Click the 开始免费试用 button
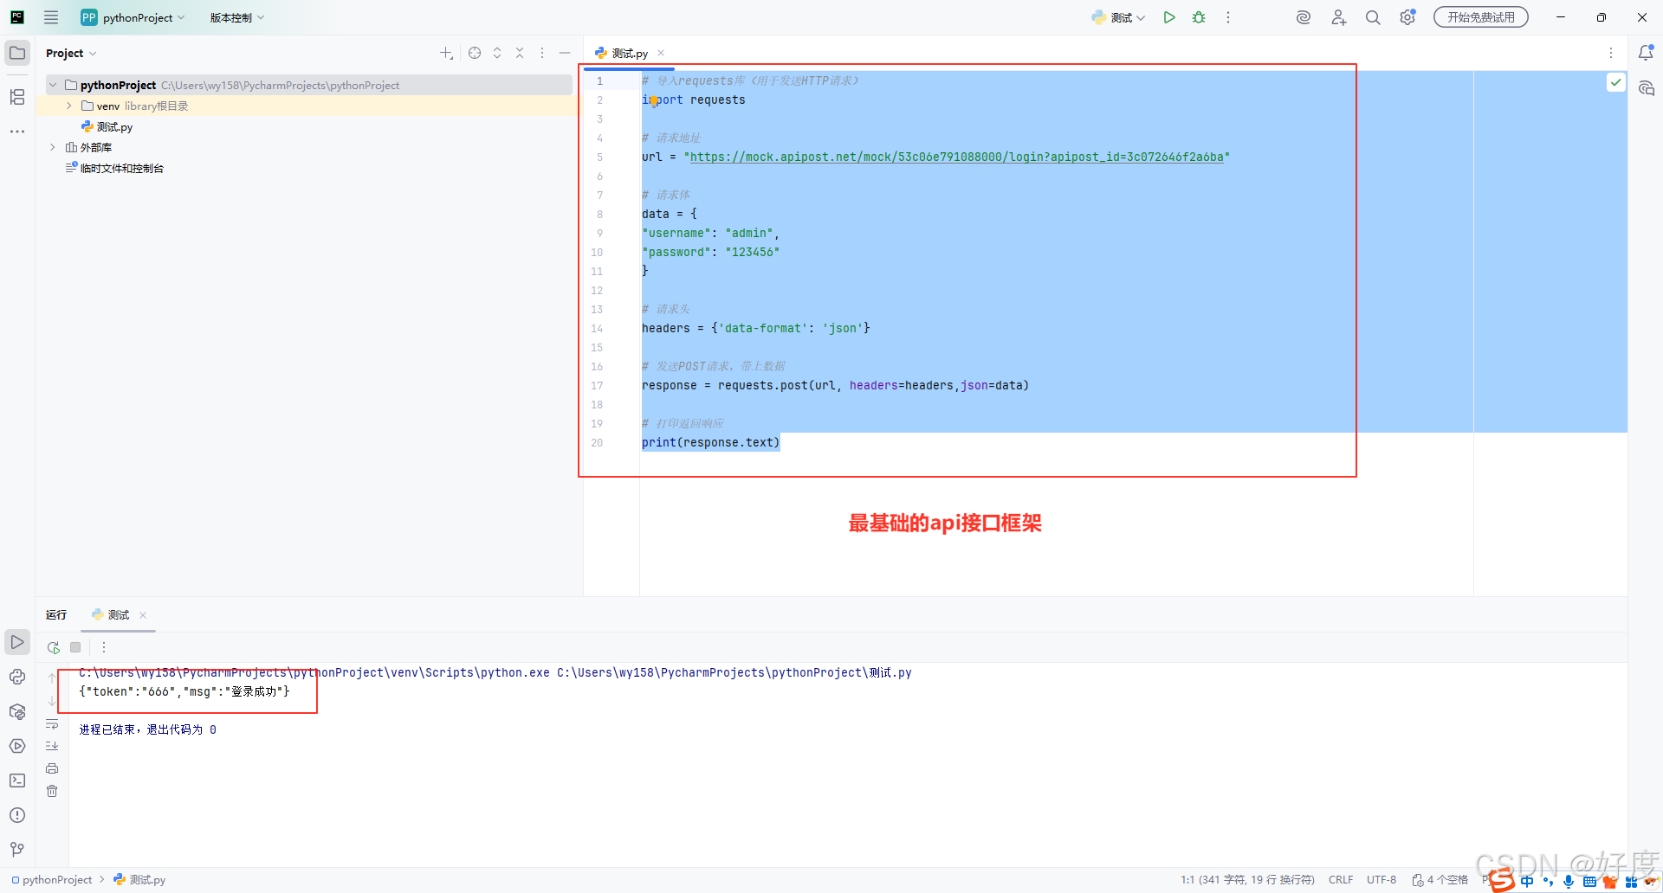 1481,17
